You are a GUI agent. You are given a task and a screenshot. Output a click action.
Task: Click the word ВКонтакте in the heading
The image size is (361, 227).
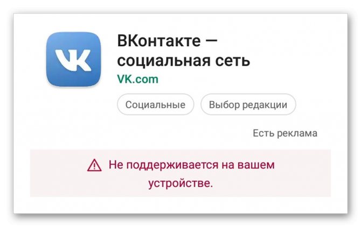pos(159,41)
